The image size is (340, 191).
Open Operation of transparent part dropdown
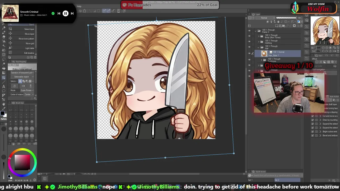click(x=22, y=73)
